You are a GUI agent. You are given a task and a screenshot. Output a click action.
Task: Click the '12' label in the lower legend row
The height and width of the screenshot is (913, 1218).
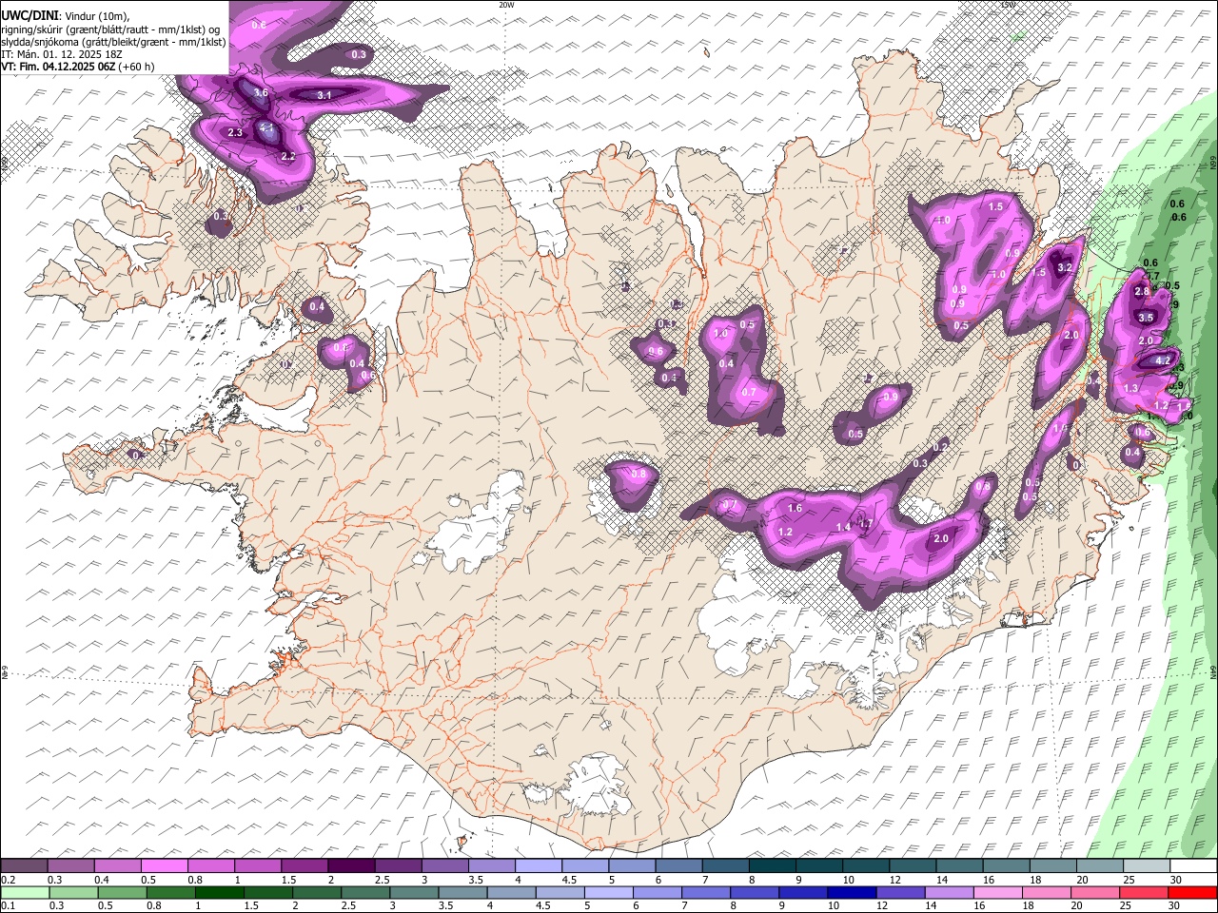(x=880, y=906)
